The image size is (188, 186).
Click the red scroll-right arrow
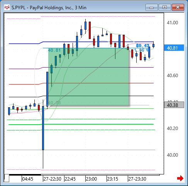click(180, 178)
